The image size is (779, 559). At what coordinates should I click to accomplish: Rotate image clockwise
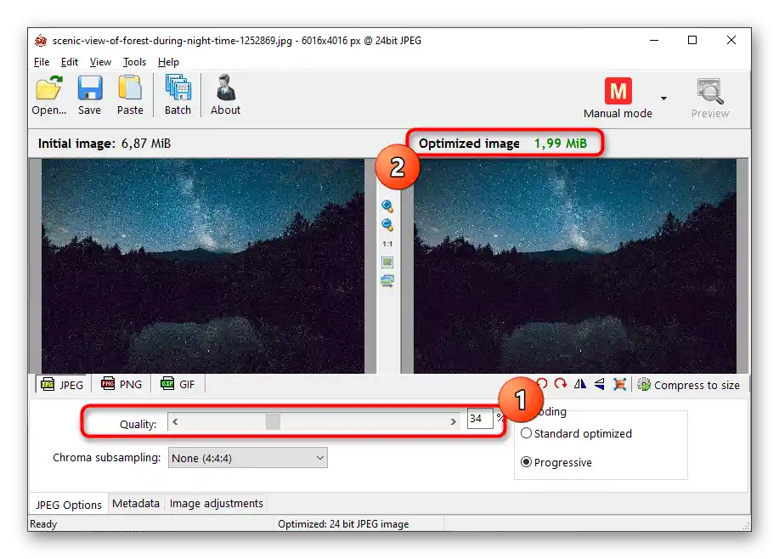tap(561, 384)
